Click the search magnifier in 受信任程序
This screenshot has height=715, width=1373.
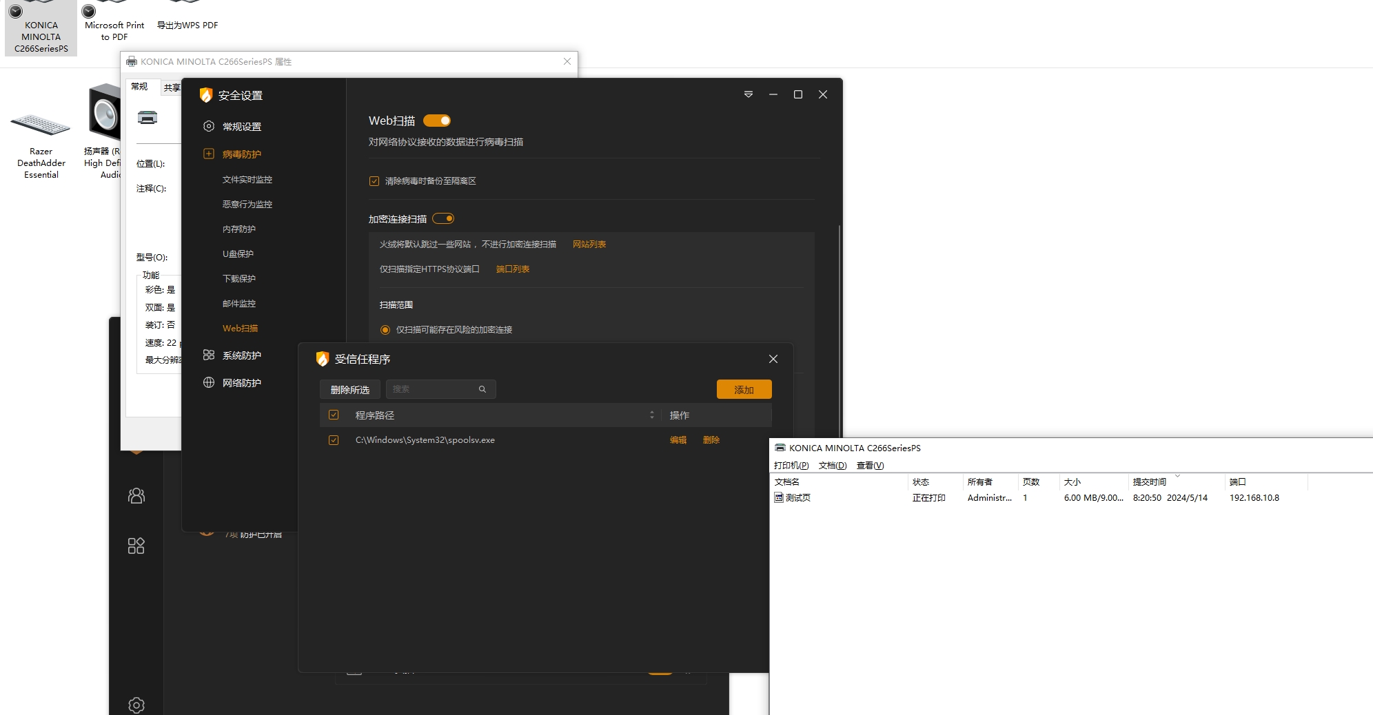(482, 389)
